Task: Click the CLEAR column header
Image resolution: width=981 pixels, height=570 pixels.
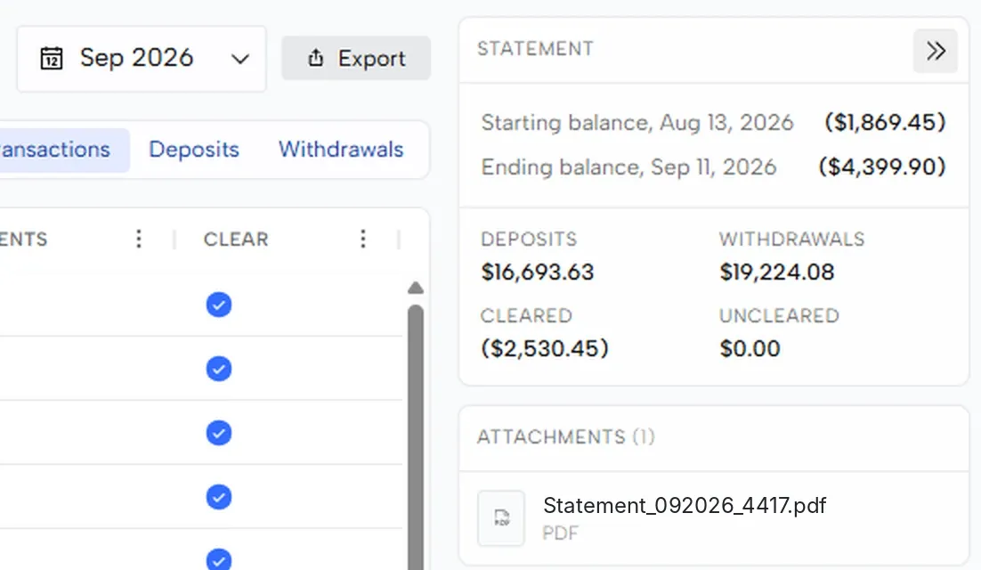Action: point(236,239)
